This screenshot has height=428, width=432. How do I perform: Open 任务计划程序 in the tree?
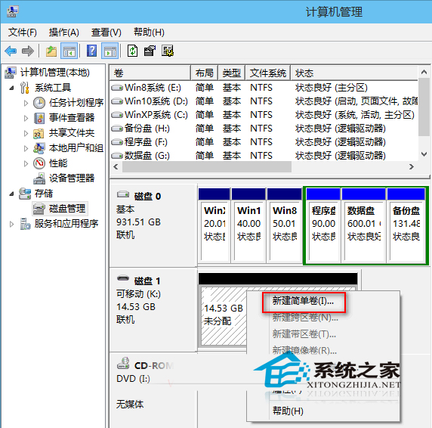[76, 103]
